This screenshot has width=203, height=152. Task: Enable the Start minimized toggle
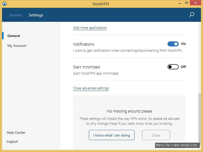tap(173, 67)
